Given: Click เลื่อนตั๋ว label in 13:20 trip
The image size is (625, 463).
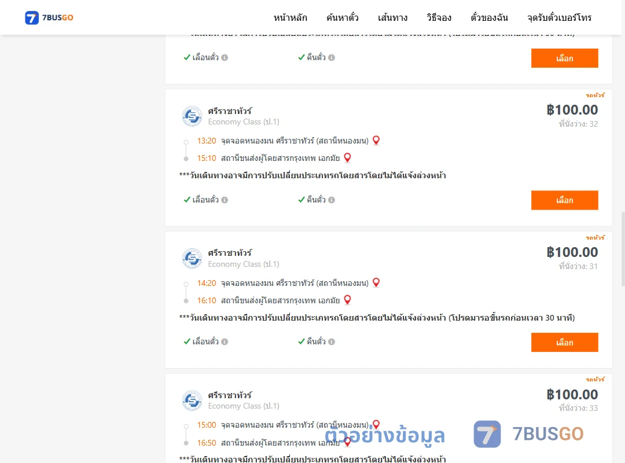Looking at the screenshot, I should coord(205,200).
